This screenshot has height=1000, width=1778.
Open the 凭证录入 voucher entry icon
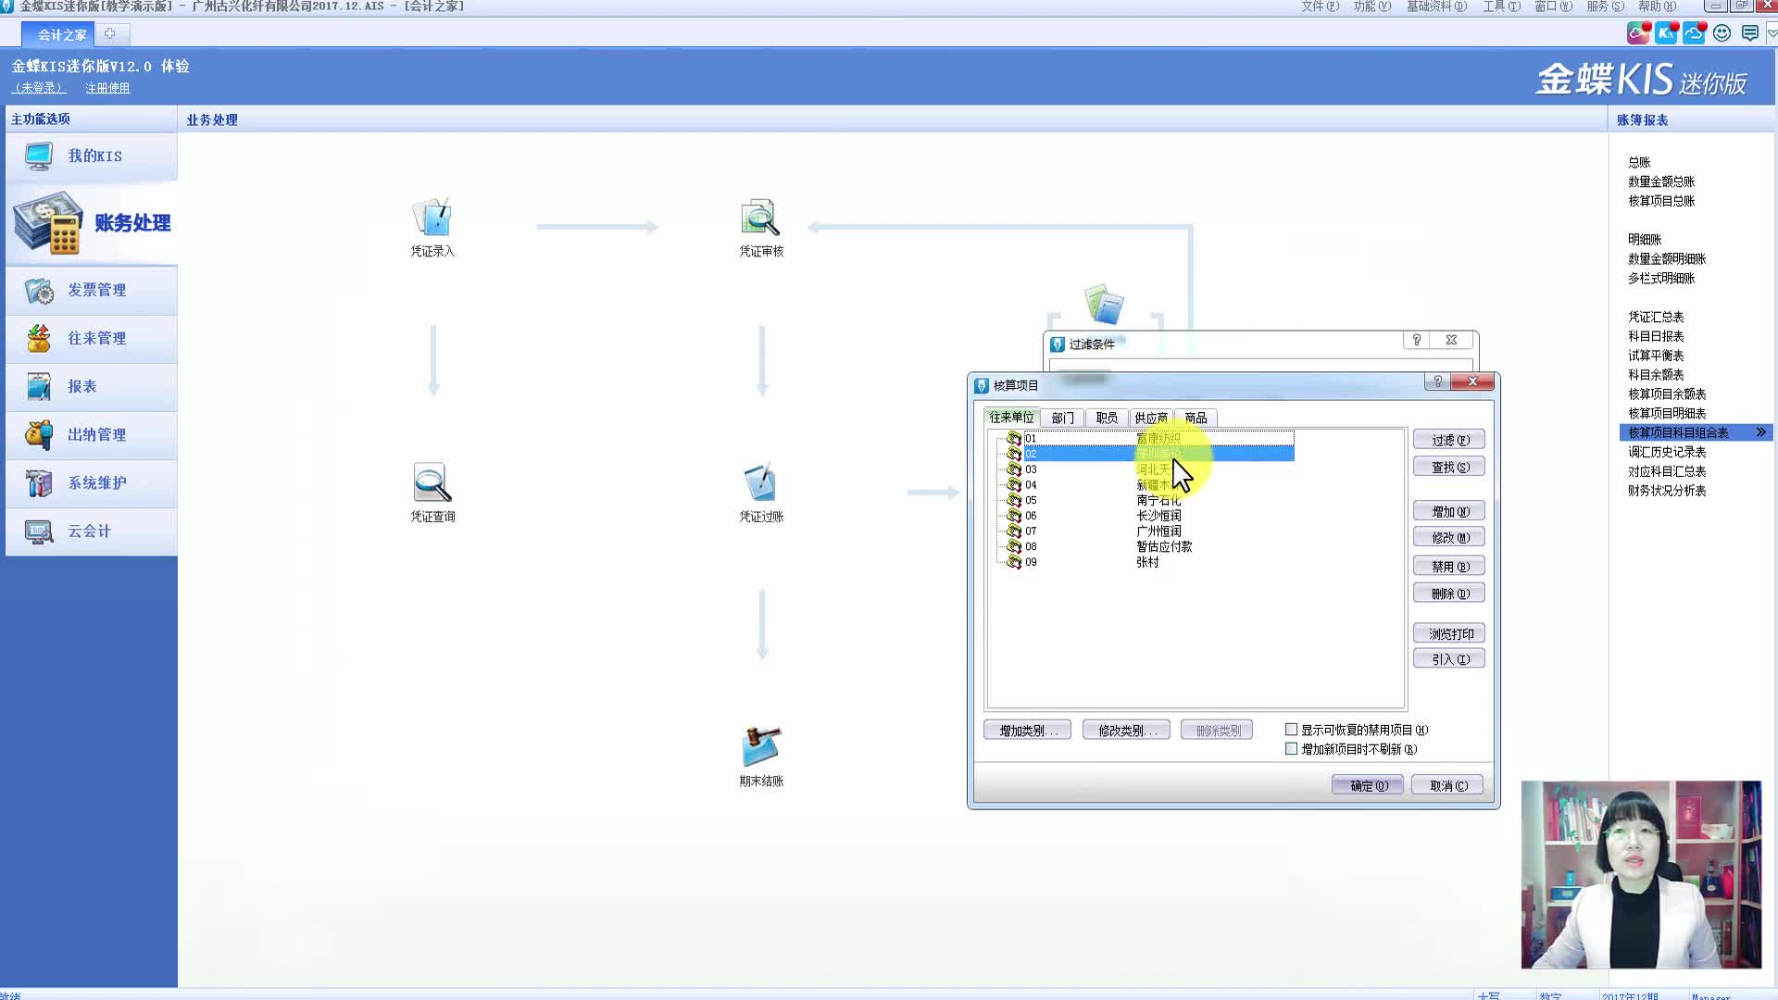(x=432, y=219)
